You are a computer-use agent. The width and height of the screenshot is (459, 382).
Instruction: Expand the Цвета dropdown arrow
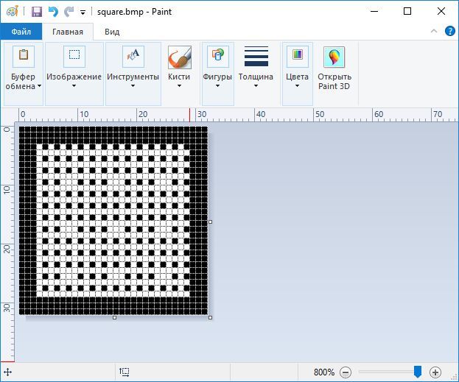(x=297, y=85)
